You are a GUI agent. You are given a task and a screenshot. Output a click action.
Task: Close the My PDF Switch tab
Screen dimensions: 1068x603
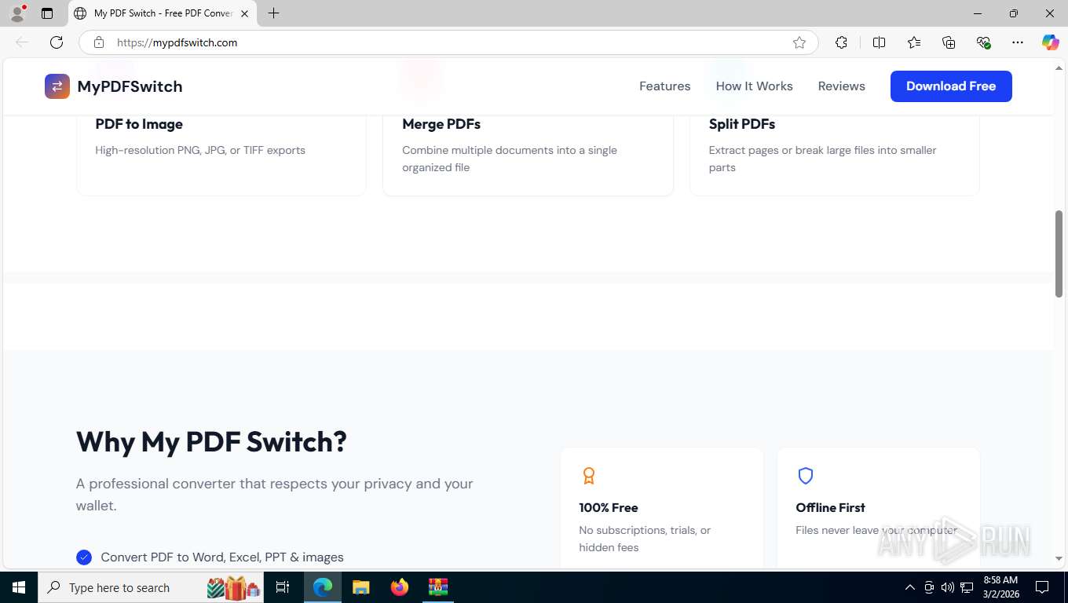tap(244, 13)
